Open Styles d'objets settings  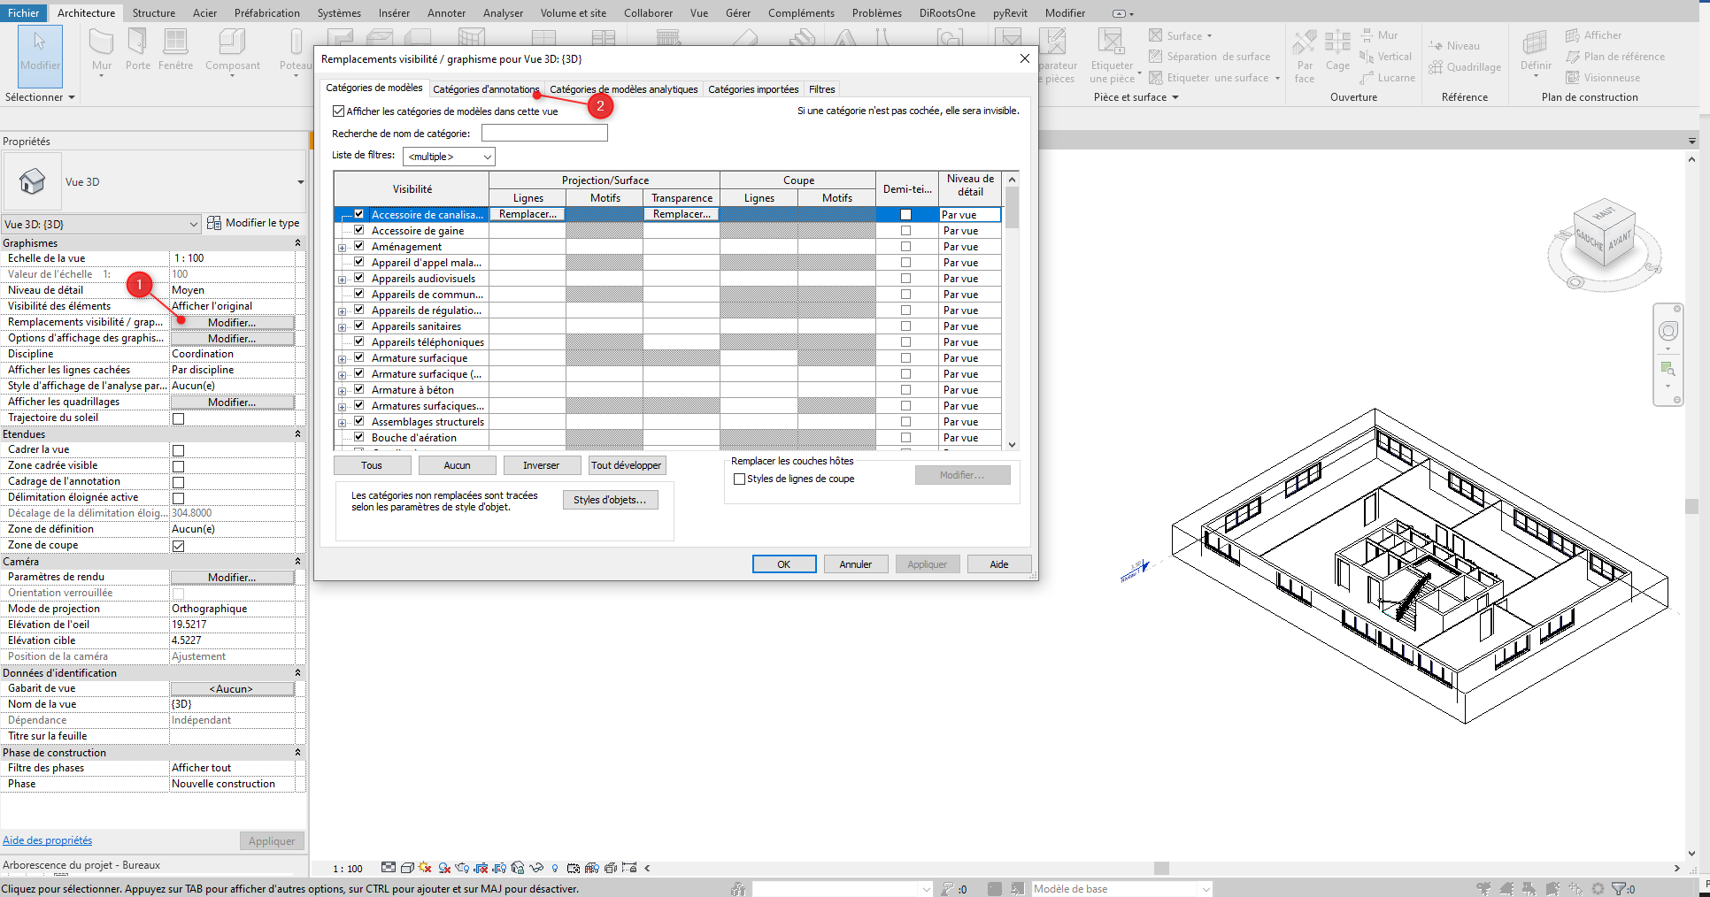coord(610,500)
